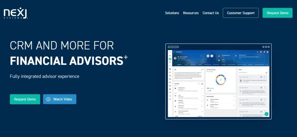Toggle eye visibility on the Aug 13 note
Screen dimensions: 297x137
261,77
